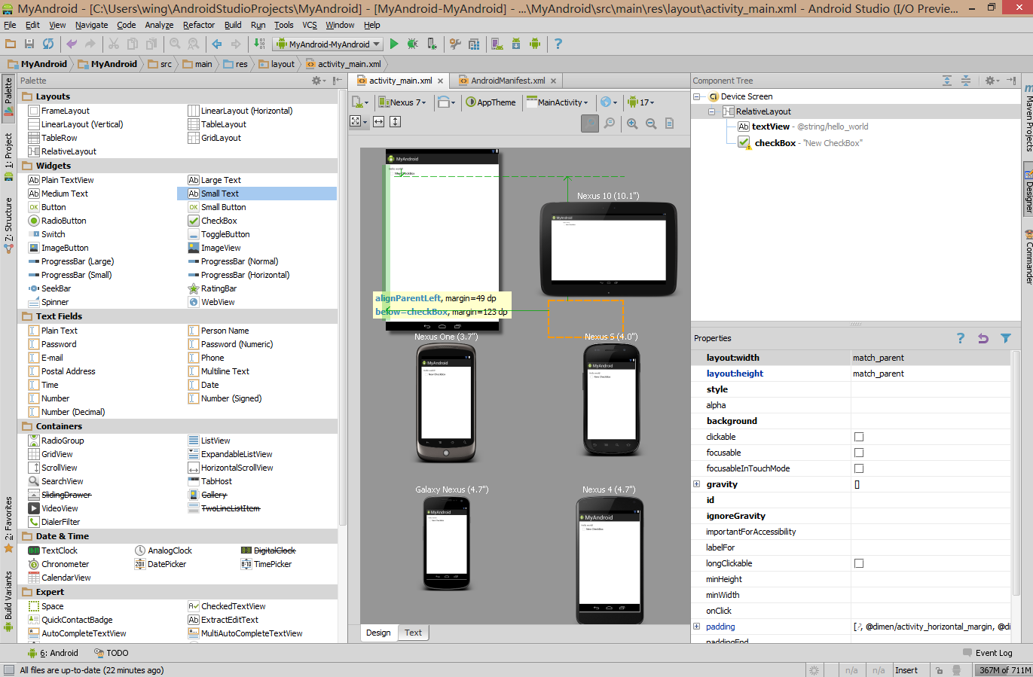Click the Palette settings gear icon
Image resolution: width=1033 pixels, height=677 pixels.
click(x=319, y=81)
